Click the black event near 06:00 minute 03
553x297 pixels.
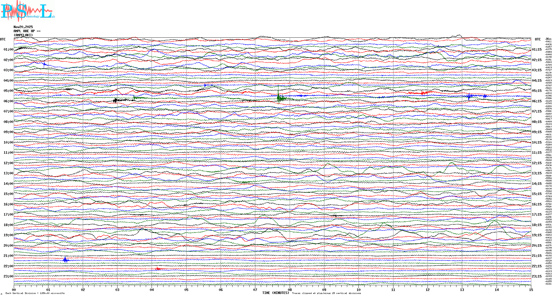tap(116, 100)
